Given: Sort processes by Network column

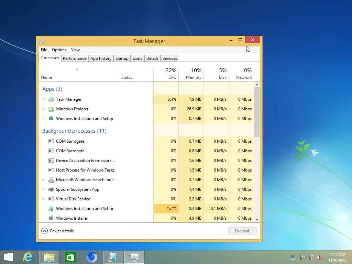Looking at the screenshot, I should click(x=241, y=74).
